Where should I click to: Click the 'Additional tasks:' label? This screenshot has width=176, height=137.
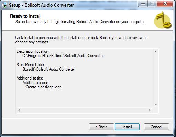pyautogui.click(x=30, y=78)
